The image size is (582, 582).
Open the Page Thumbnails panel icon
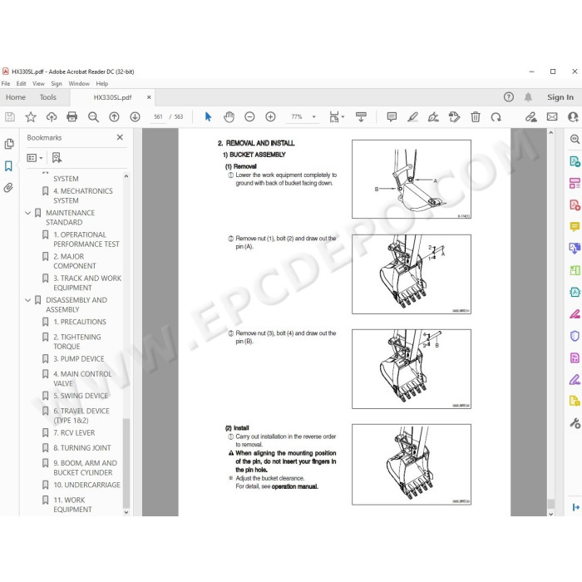coord(9,144)
